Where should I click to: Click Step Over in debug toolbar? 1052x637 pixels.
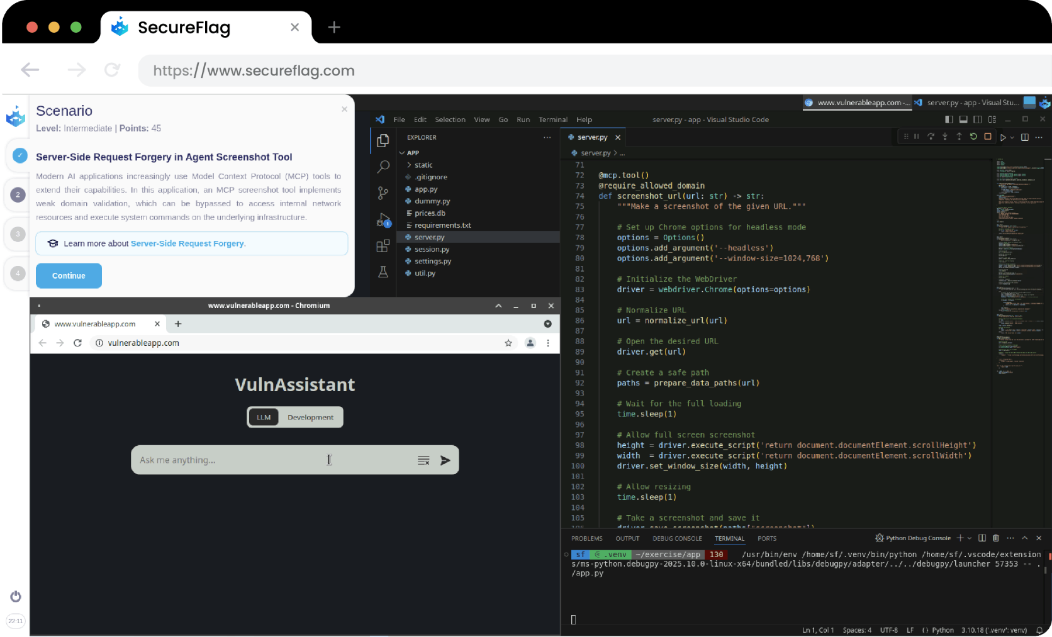(931, 136)
